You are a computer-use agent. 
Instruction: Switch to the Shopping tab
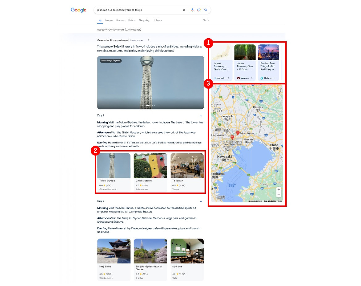tap(144, 20)
